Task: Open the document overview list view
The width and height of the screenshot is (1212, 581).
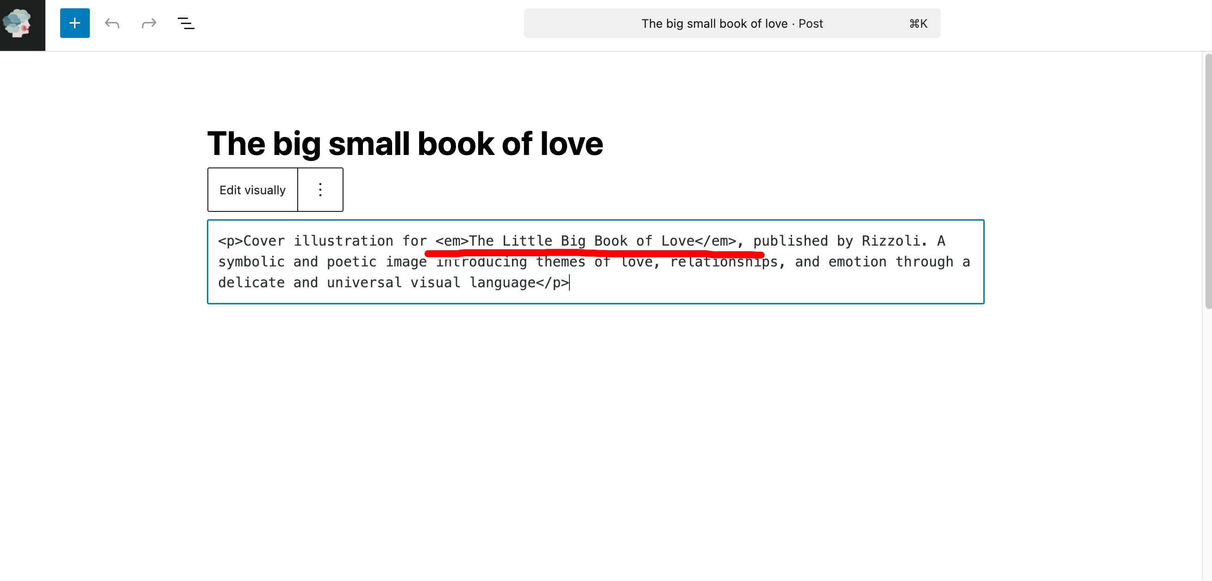Action: click(186, 23)
